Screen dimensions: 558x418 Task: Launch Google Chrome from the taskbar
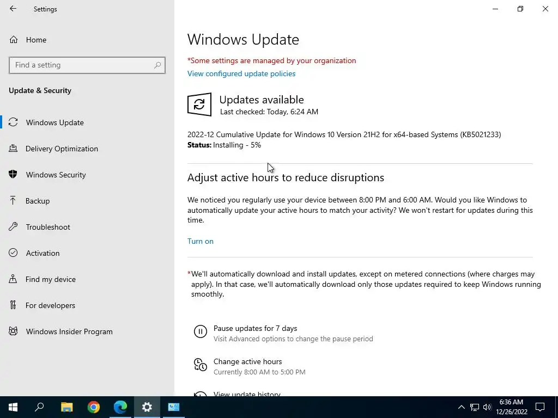click(x=94, y=407)
